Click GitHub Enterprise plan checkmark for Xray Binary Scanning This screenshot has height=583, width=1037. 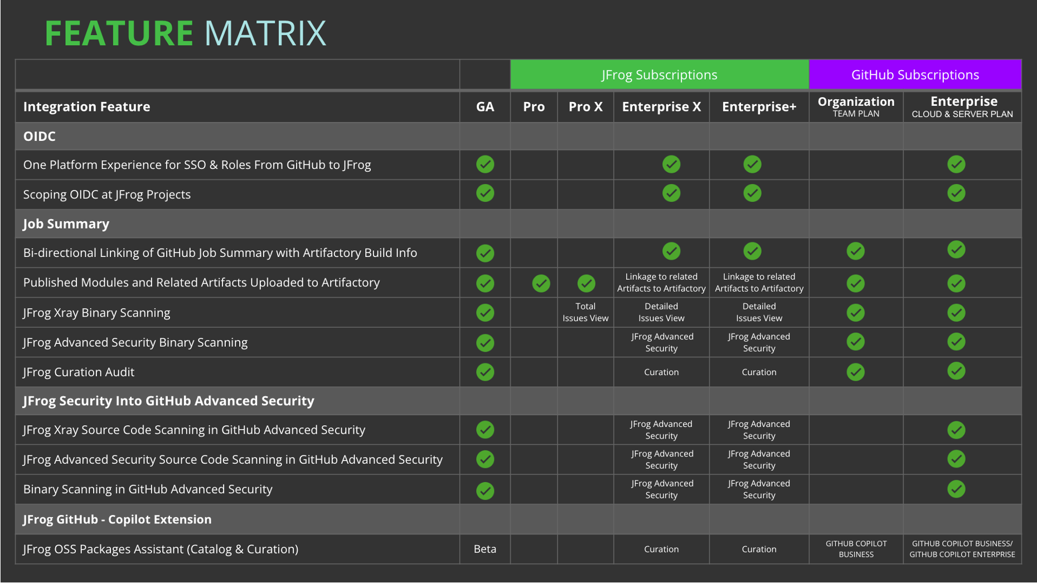tap(956, 313)
